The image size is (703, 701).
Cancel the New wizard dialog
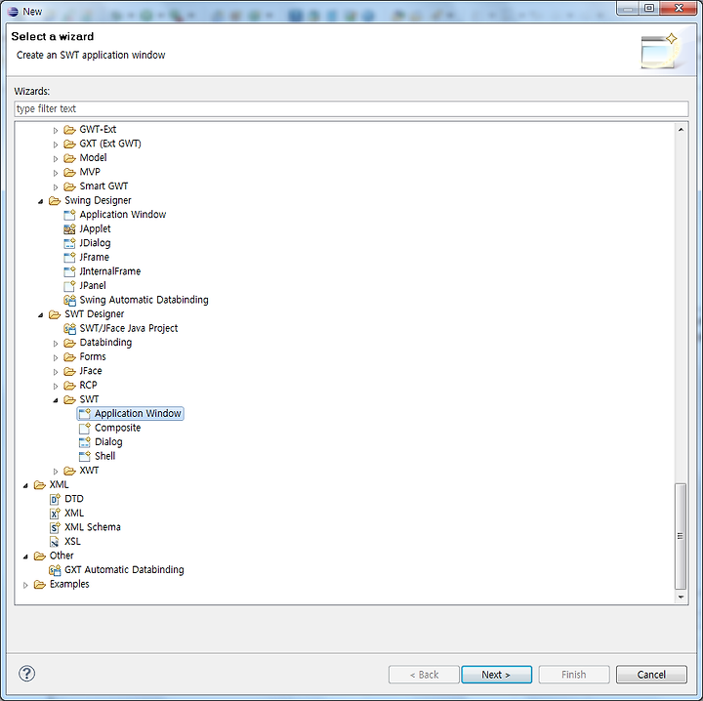[x=651, y=675]
